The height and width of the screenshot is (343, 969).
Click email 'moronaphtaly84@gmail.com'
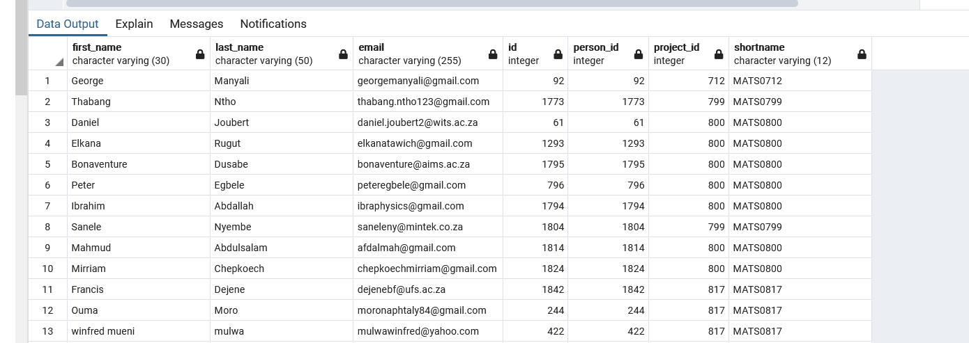point(428,310)
